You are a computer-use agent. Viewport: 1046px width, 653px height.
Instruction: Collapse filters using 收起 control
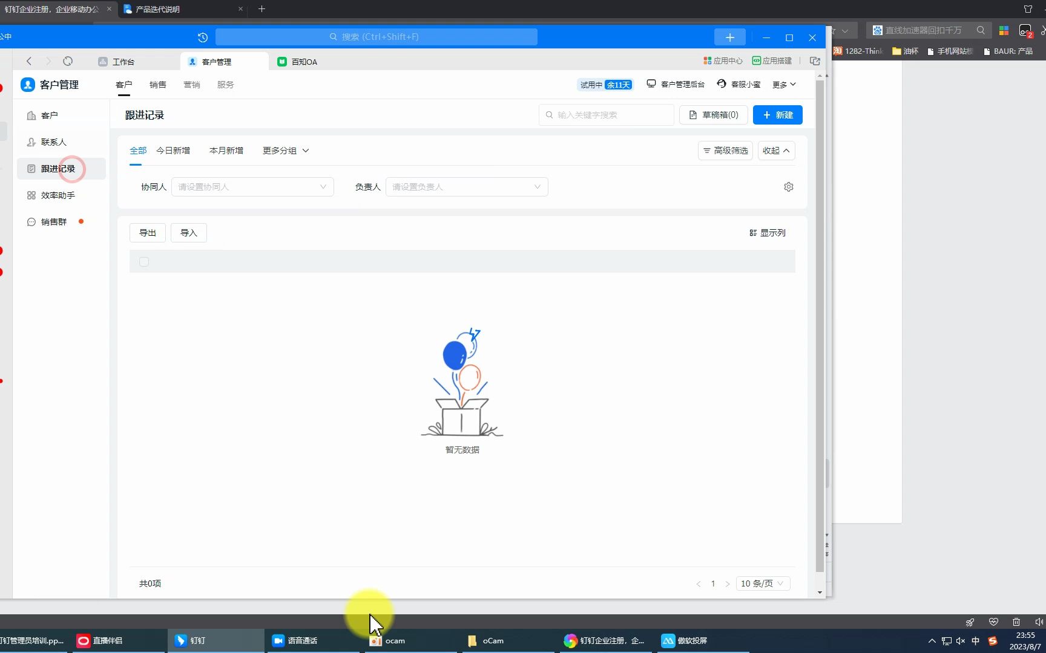click(x=775, y=150)
